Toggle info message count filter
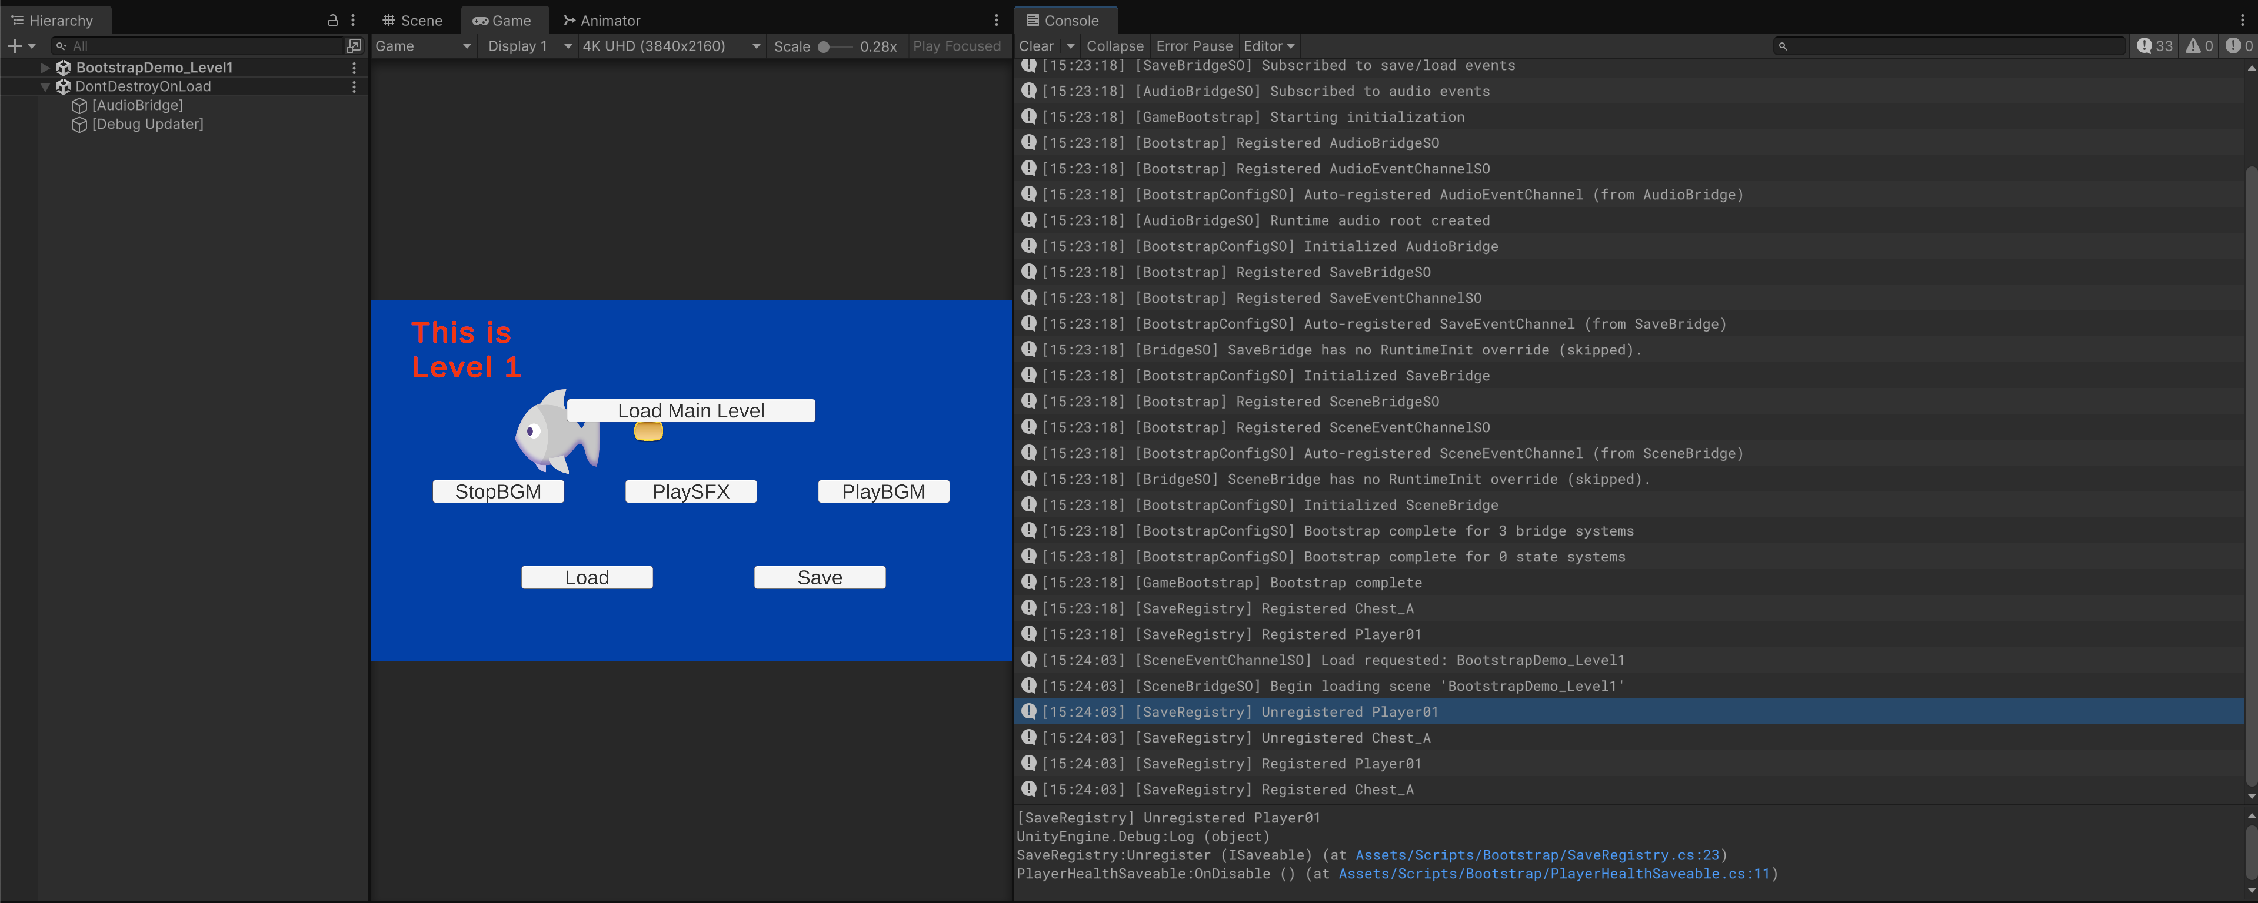The image size is (2258, 903). [2154, 45]
